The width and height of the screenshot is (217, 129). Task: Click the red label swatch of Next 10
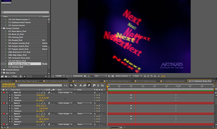point(4,93)
